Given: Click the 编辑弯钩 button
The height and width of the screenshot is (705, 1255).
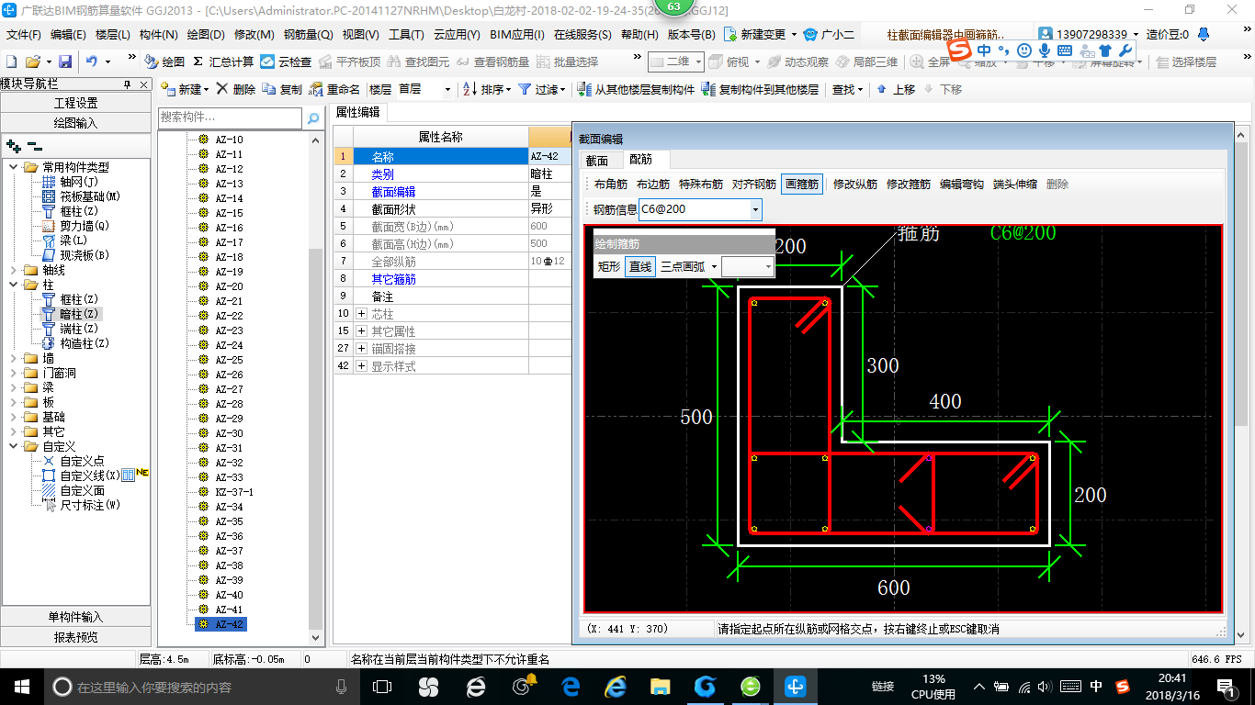Looking at the screenshot, I should pyautogui.click(x=962, y=184).
